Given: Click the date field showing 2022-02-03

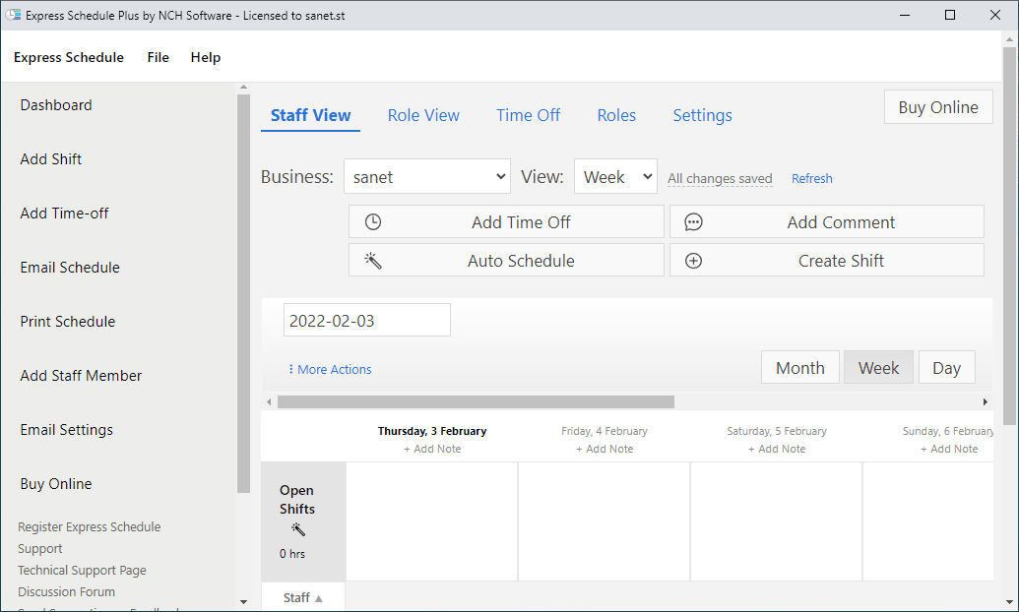Looking at the screenshot, I should (367, 321).
